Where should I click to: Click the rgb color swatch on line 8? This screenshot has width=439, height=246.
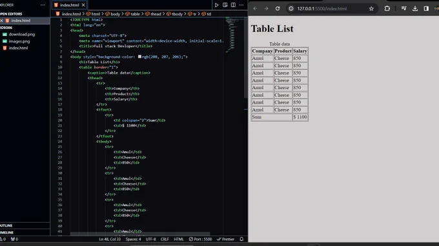(139, 57)
